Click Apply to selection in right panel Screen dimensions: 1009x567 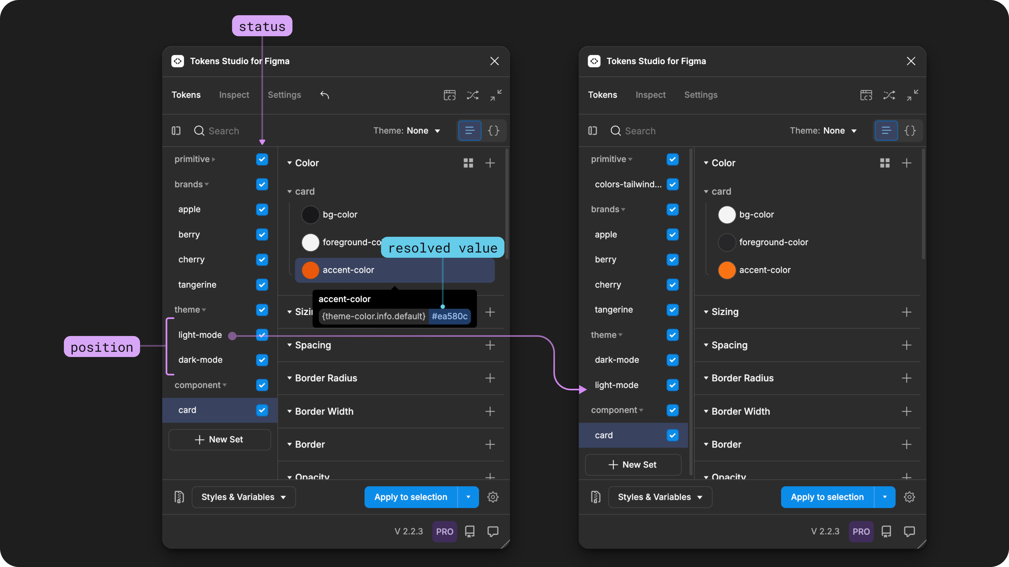point(827,497)
